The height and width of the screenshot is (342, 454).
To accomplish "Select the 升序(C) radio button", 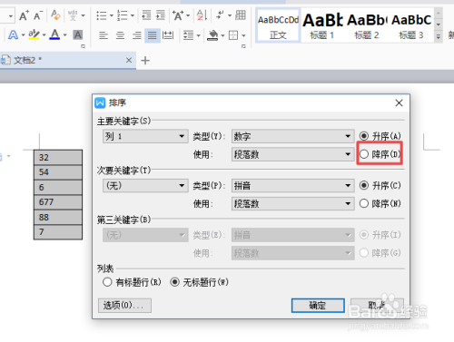I will [364, 185].
